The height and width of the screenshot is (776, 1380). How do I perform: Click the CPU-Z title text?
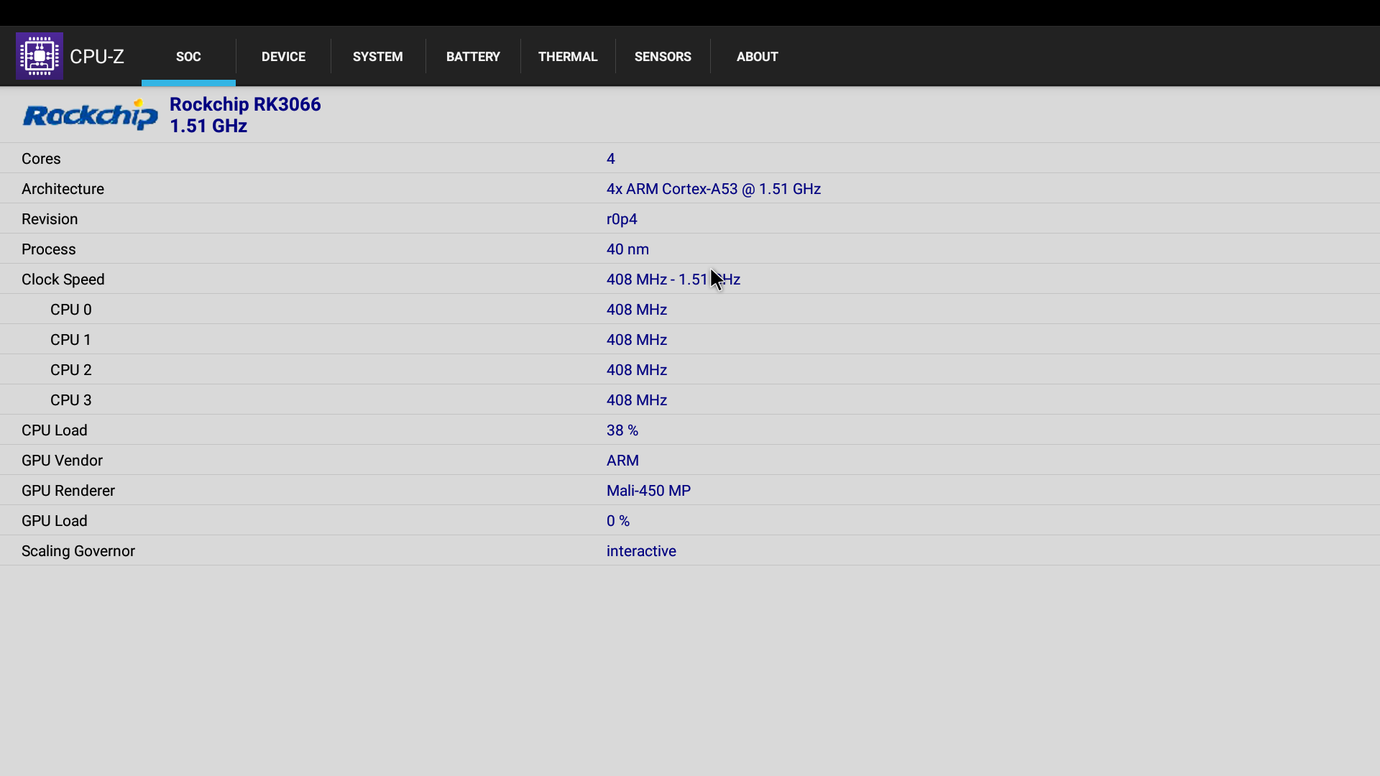[97, 57]
